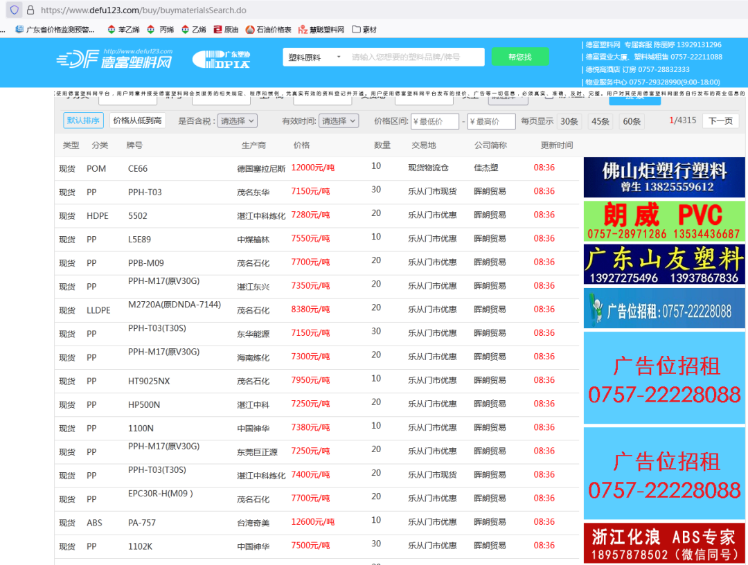
Task: Select the 默认排序 sort option
Action: click(84, 120)
